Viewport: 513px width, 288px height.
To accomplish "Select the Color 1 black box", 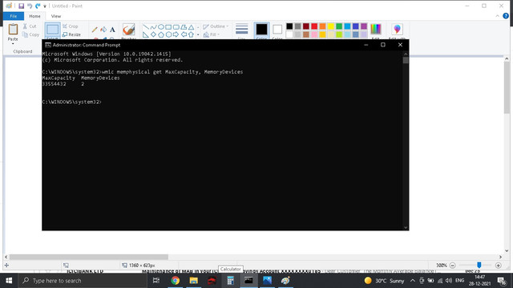I will [x=261, y=30].
